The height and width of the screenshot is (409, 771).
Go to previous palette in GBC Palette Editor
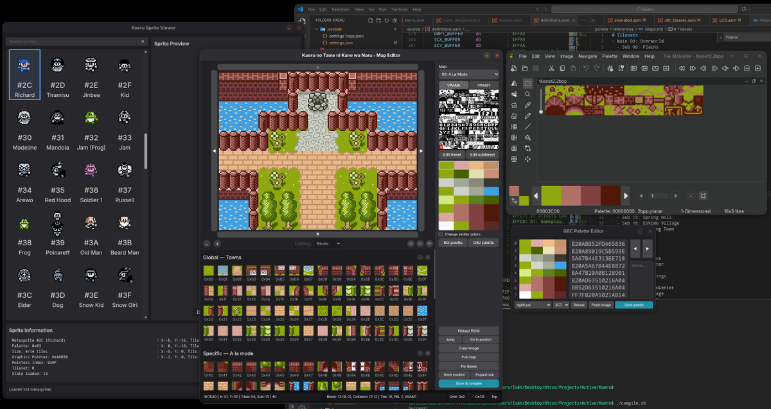[635, 248]
